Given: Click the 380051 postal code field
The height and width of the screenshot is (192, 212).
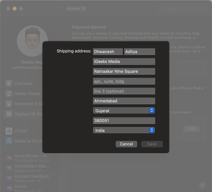Looking at the screenshot, I should click(x=124, y=120).
